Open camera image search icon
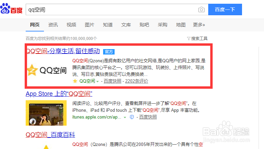 coord(201,9)
